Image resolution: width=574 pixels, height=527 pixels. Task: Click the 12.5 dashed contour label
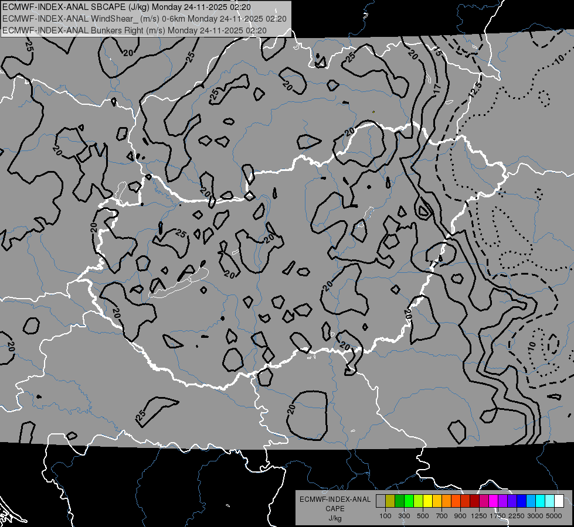click(475, 90)
